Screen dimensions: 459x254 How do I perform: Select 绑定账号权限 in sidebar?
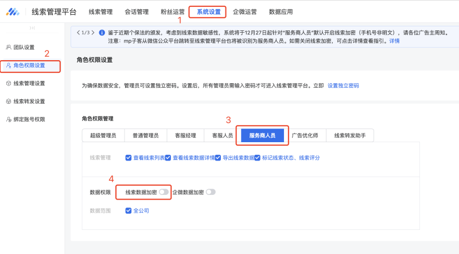pyautogui.click(x=29, y=119)
